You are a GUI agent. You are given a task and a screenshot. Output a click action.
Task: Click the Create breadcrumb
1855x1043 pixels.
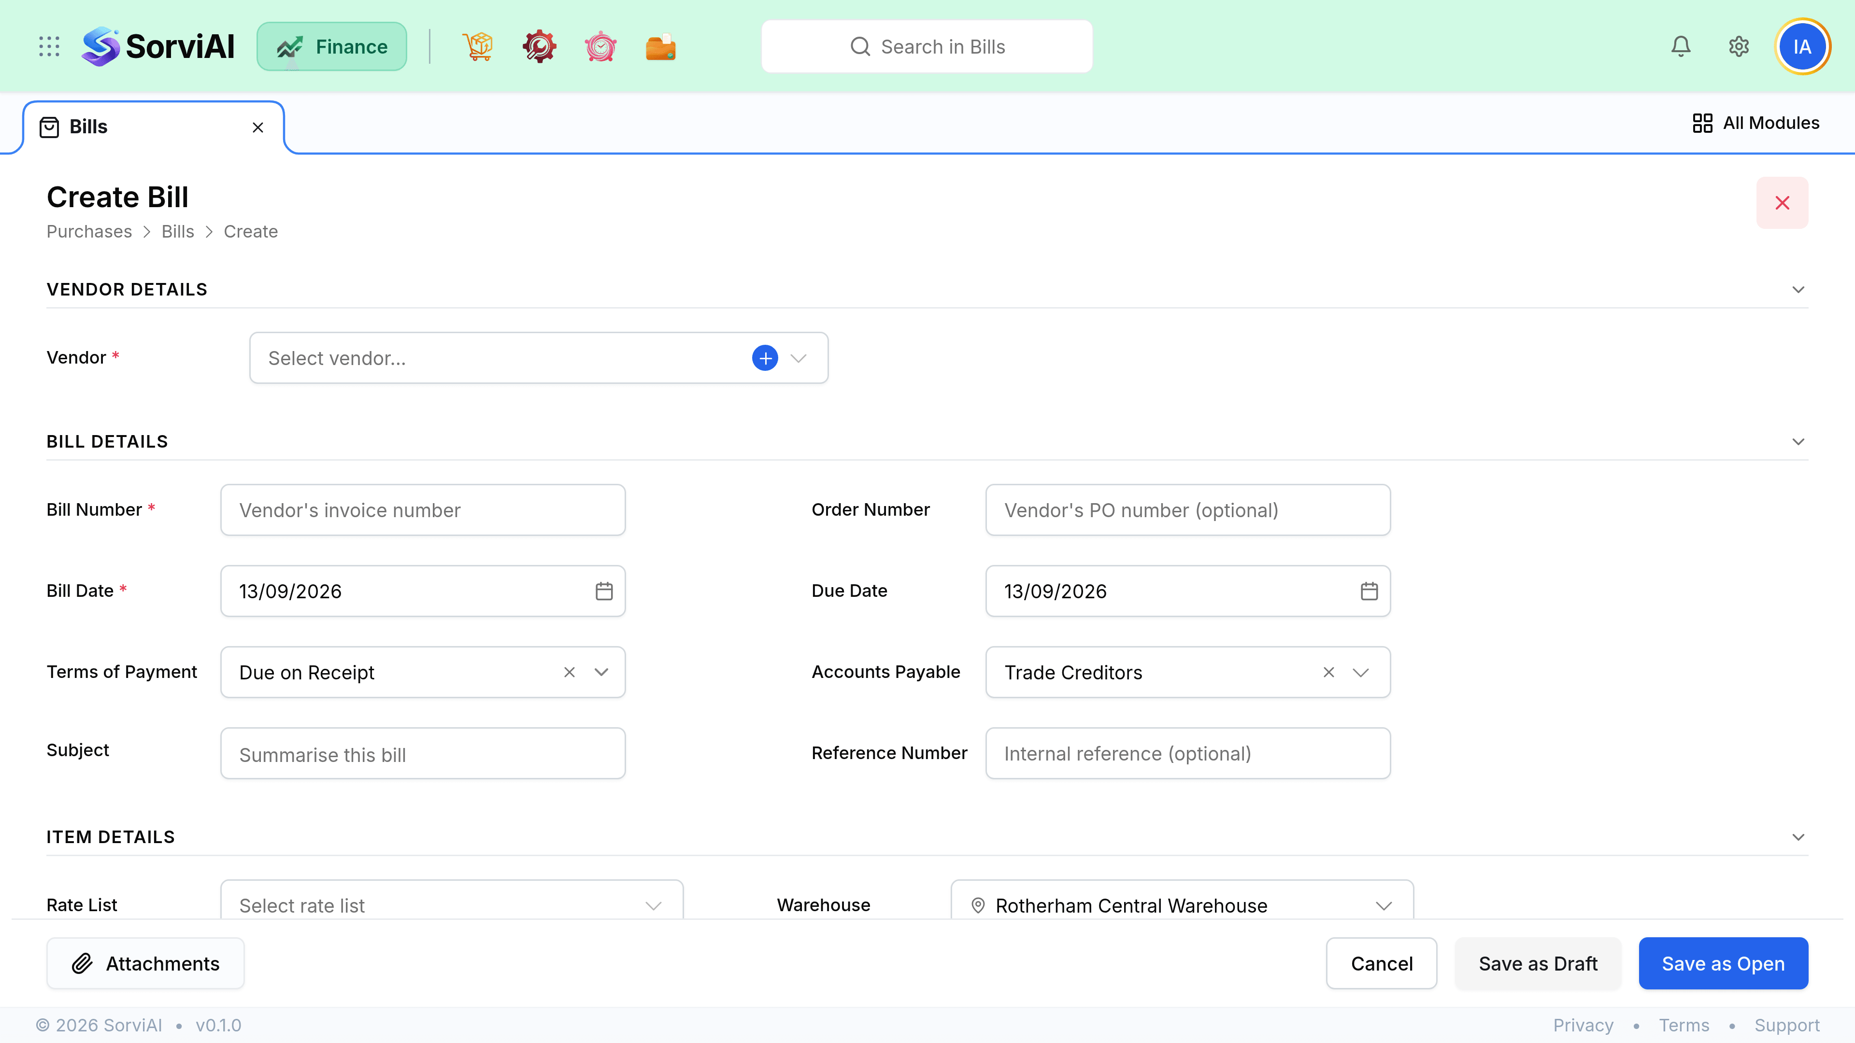coord(251,232)
